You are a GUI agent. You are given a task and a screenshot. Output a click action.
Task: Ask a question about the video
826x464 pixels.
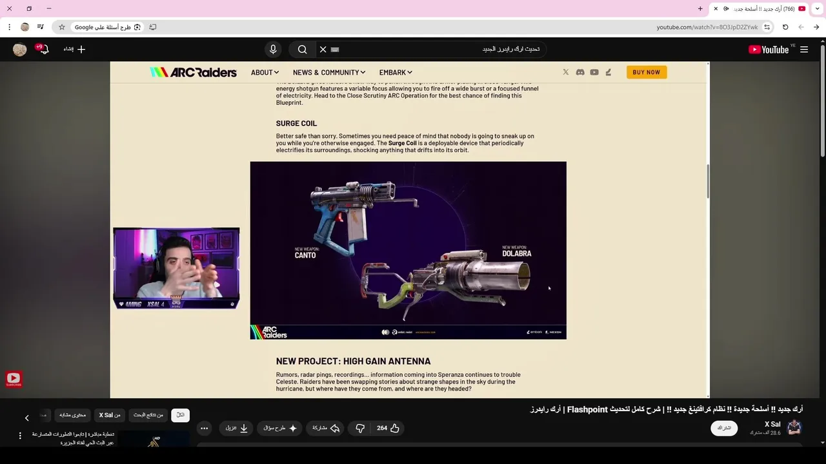coord(279,428)
